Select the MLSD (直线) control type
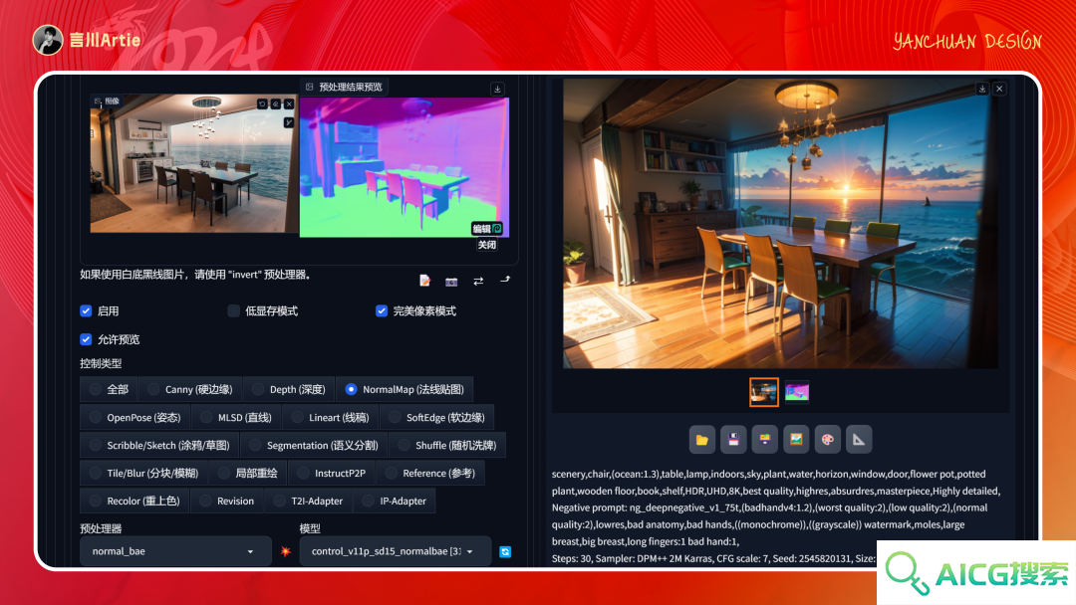 [236, 417]
